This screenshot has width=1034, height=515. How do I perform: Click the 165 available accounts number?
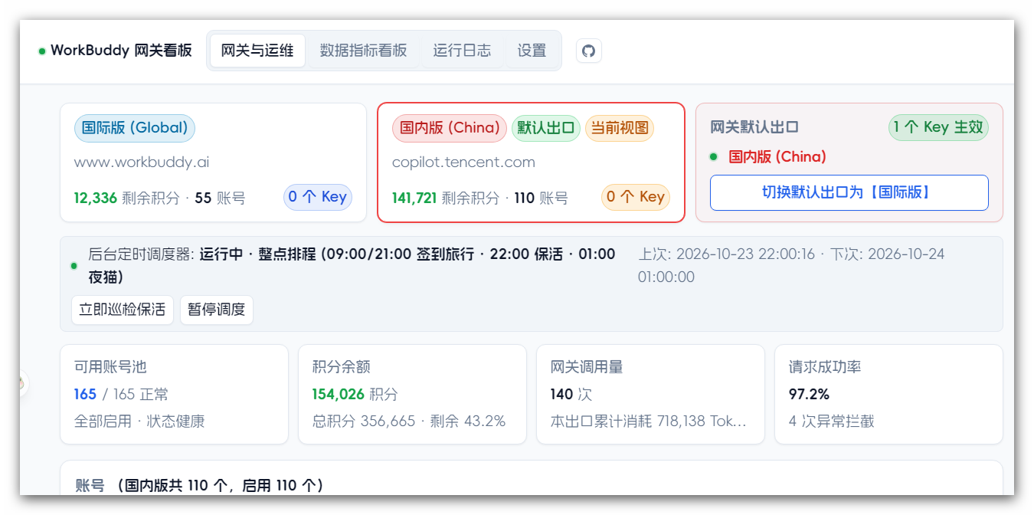click(x=85, y=395)
